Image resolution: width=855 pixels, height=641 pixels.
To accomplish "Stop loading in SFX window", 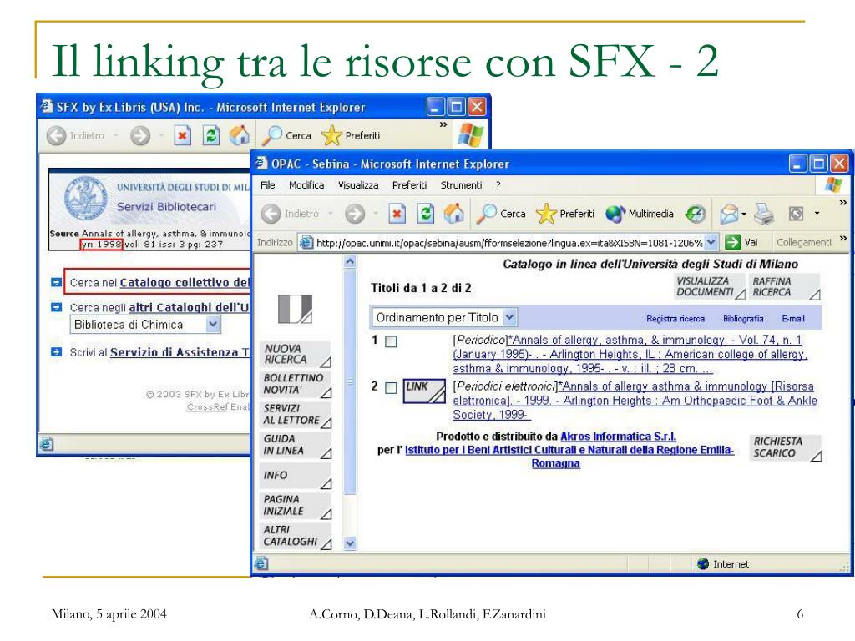I will [183, 135].
